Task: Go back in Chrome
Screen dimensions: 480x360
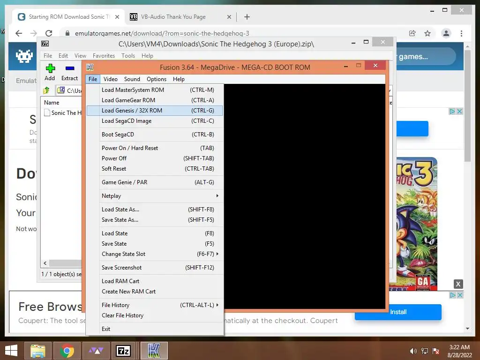Action: click(19, 33)
